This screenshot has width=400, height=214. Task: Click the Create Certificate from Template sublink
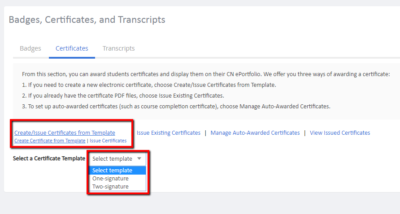[50, 141]
